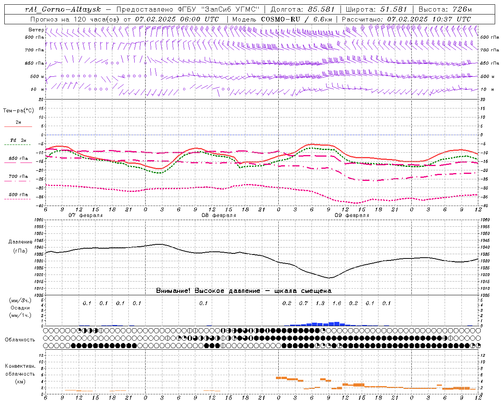Click the station name rAl_Gorno-Altaysk
Image resolution: width=501 pixels, height=401 pixels.
coord(63,9)
